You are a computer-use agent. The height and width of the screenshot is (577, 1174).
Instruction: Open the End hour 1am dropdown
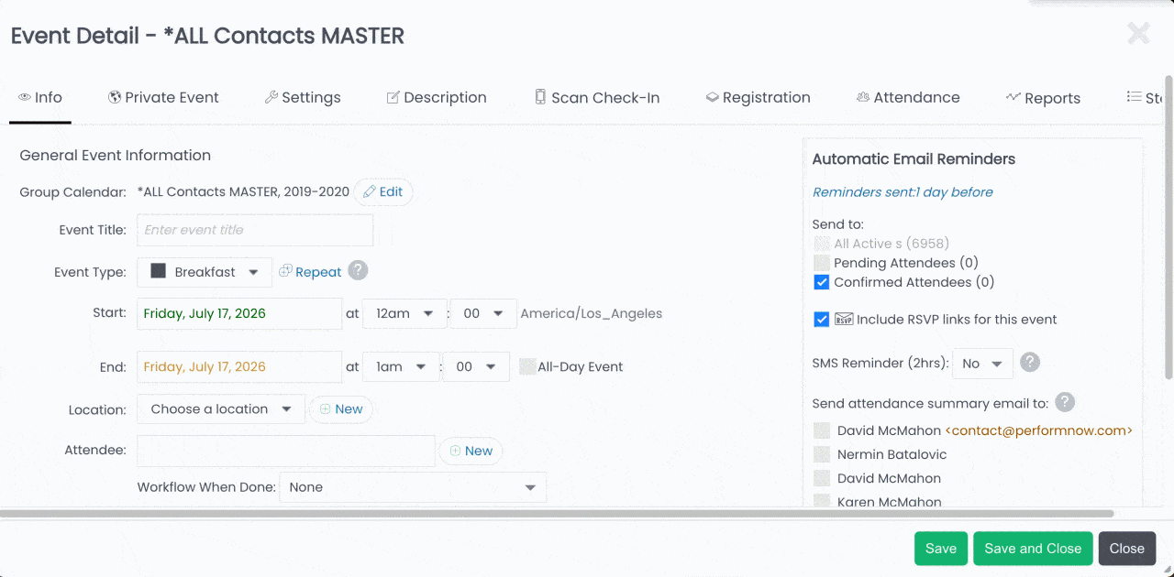point(402,366)
